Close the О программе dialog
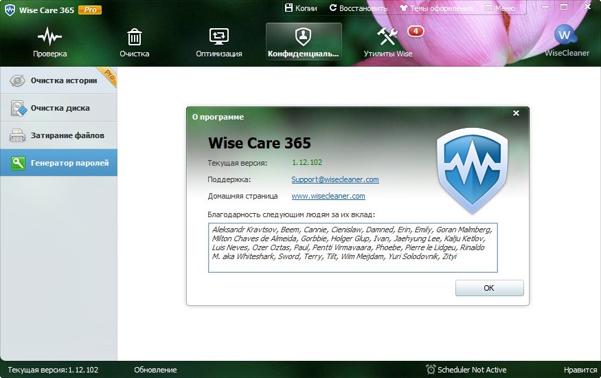The width and height of the screenshot is (601, 378). pos(515,112)
